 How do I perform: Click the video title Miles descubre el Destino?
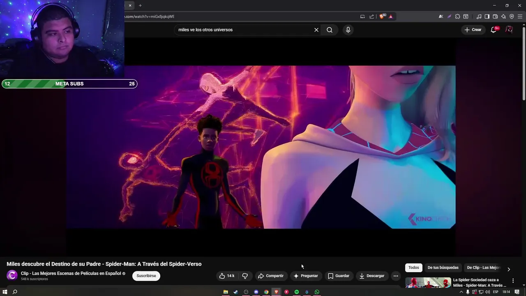tap(104, 264)
